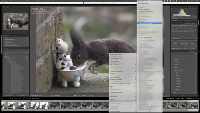The image size is (200, 113).
Task: Click the Exportieren button in left panel
Action: pyautogui.click(x=22, y=95)
